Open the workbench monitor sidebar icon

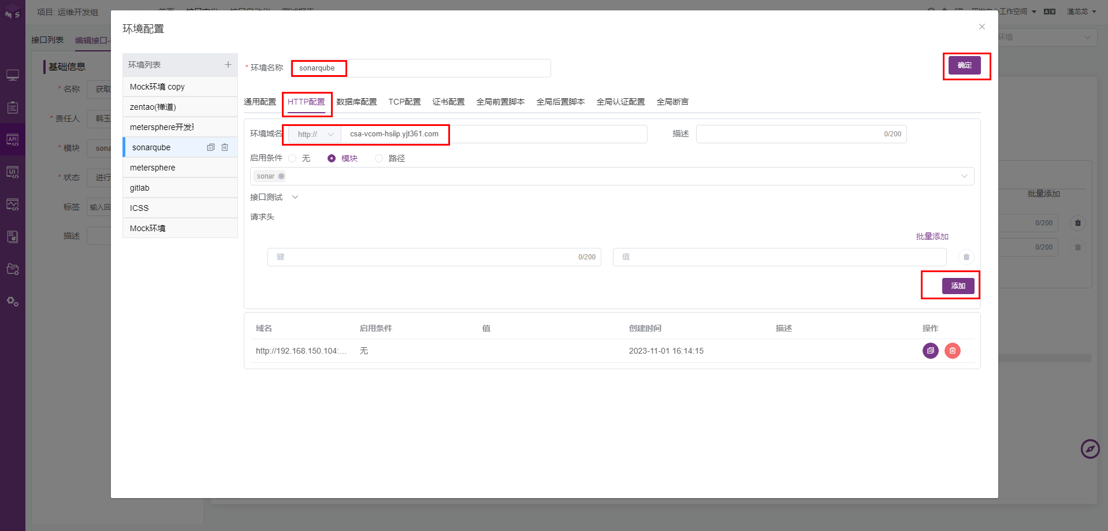point(13,75)
